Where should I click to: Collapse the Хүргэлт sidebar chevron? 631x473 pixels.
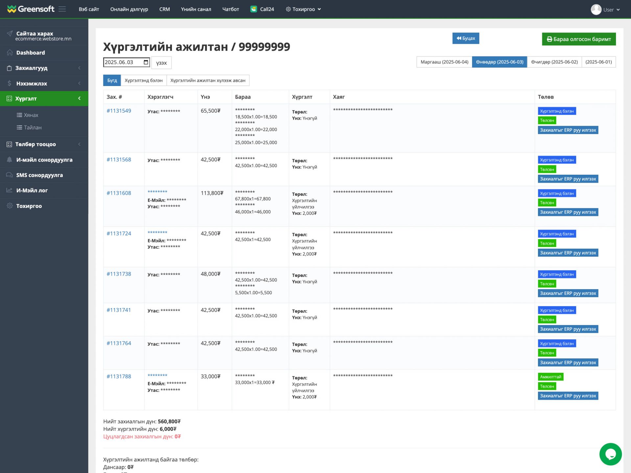tap(79, 99)
